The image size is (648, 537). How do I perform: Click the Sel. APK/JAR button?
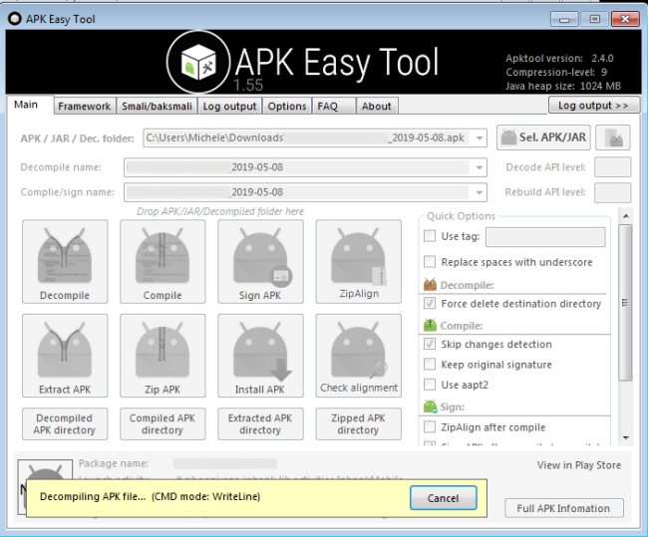coord(543,137)
